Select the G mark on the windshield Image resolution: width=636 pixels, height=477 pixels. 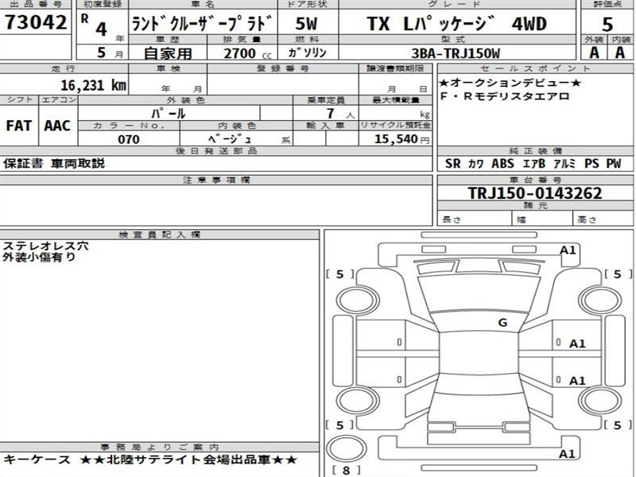coord(502,323)
